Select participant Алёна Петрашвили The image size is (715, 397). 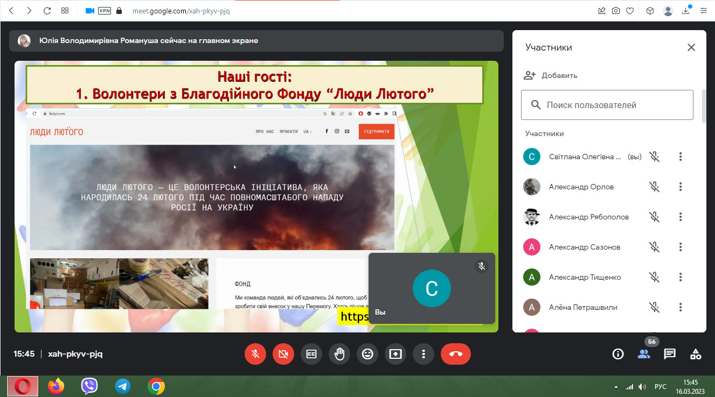[583, 307]
